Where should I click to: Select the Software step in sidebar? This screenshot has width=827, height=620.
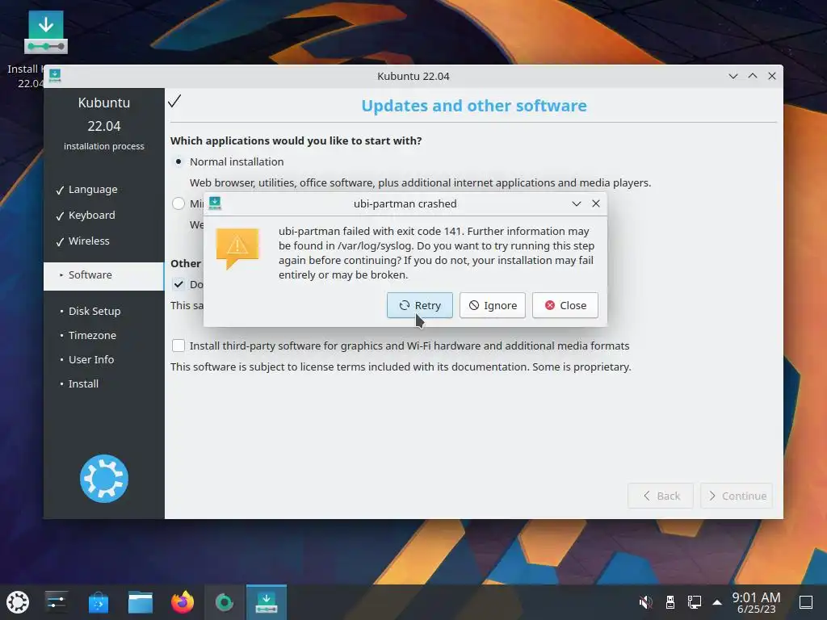pyautogui.click(x=104, y=275)
